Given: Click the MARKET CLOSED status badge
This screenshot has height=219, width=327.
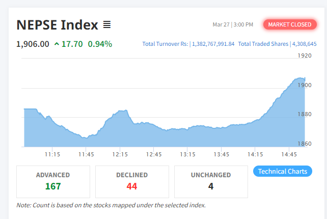Looking at the screenshot, I should coord(289,24).
